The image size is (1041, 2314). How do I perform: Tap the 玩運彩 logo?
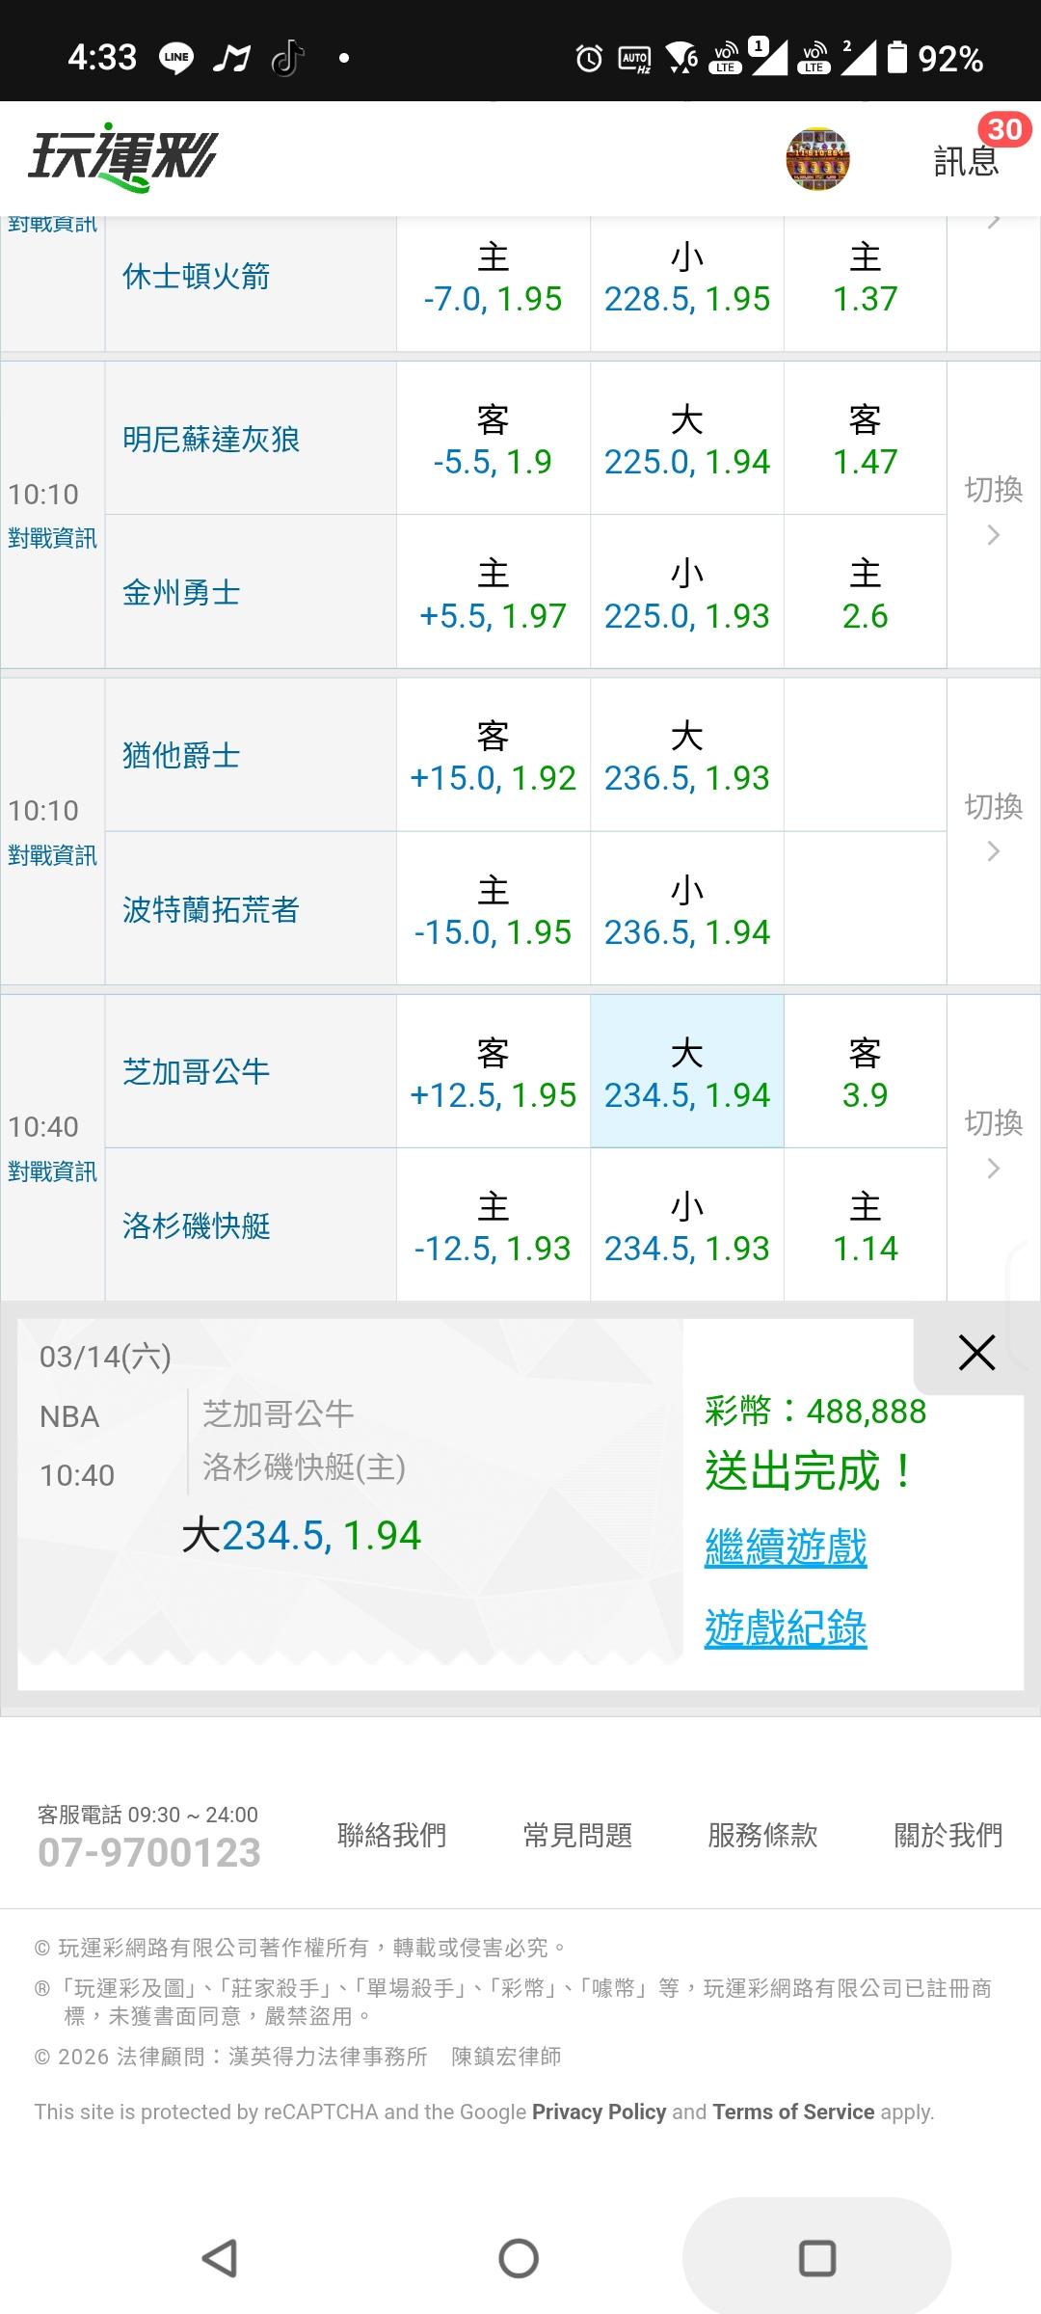(x=123, y=156)
